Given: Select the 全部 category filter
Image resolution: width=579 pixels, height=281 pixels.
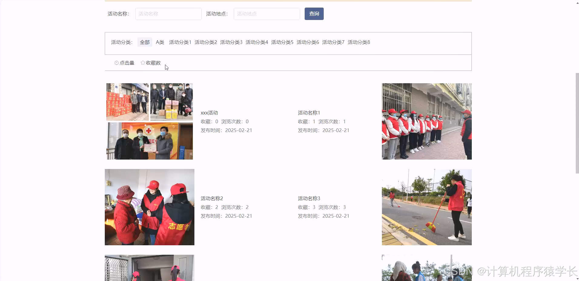Looking at the screenshot, I should [144, 42].
